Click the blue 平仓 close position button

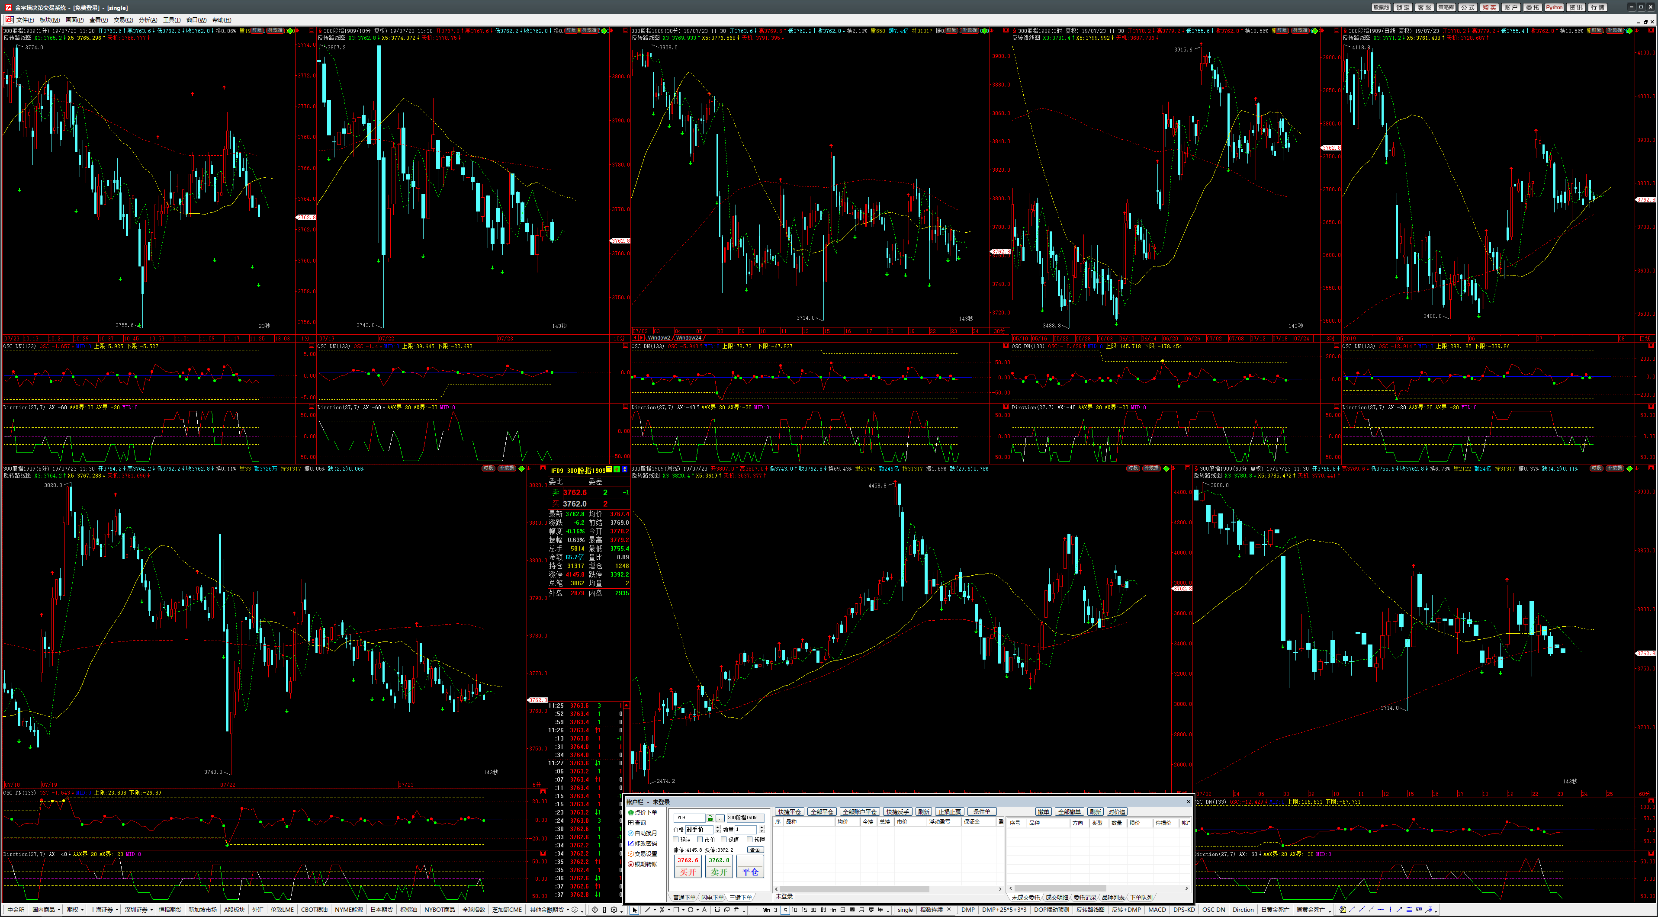point(751,867)
